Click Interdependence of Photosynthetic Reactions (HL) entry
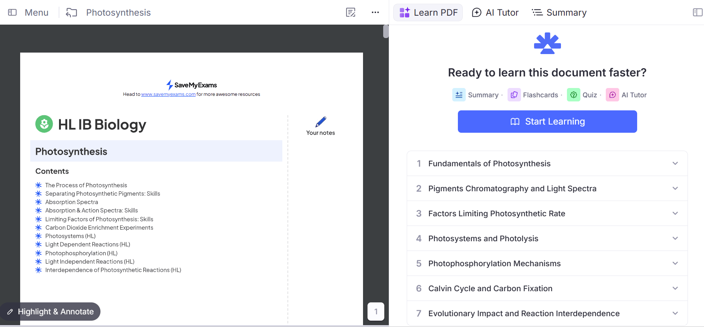This screenshot has height=327, width=704. pyautogui.click(x=113, y=270)
